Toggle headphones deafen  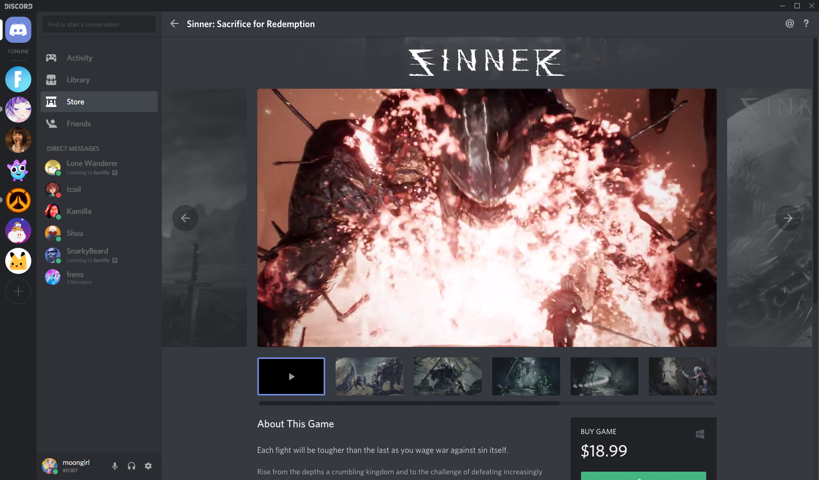pos(132,466)
